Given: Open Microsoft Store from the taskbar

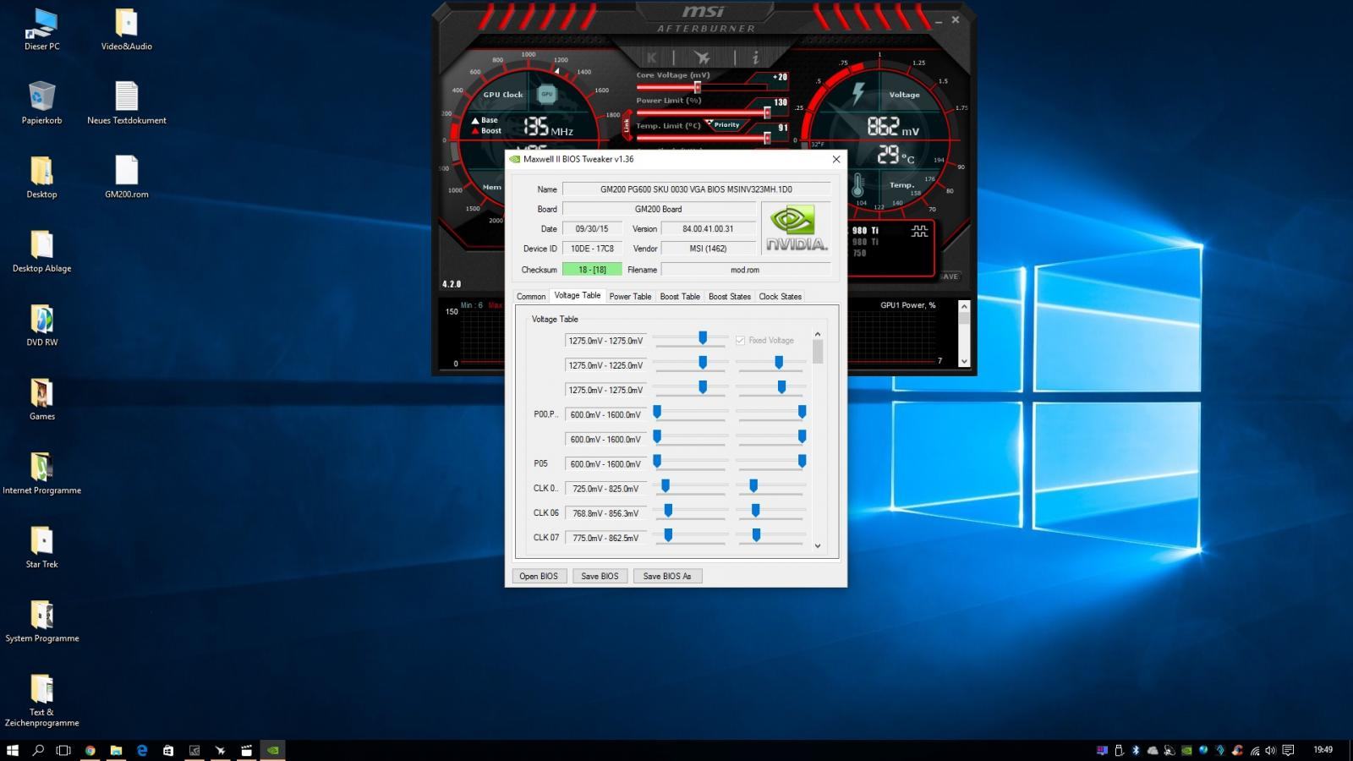Looking at the screenshot, I should (168, 750).
